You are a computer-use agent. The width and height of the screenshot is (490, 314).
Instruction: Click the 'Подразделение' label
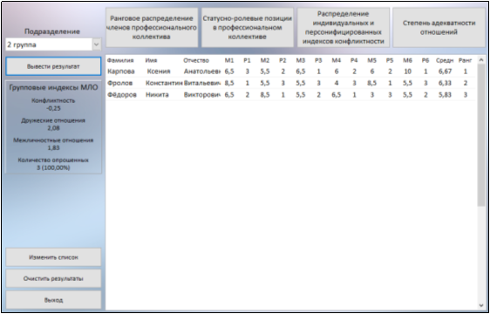(x=52, y=31)
